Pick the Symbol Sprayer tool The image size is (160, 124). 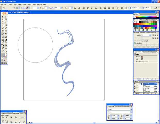(3, 37)
